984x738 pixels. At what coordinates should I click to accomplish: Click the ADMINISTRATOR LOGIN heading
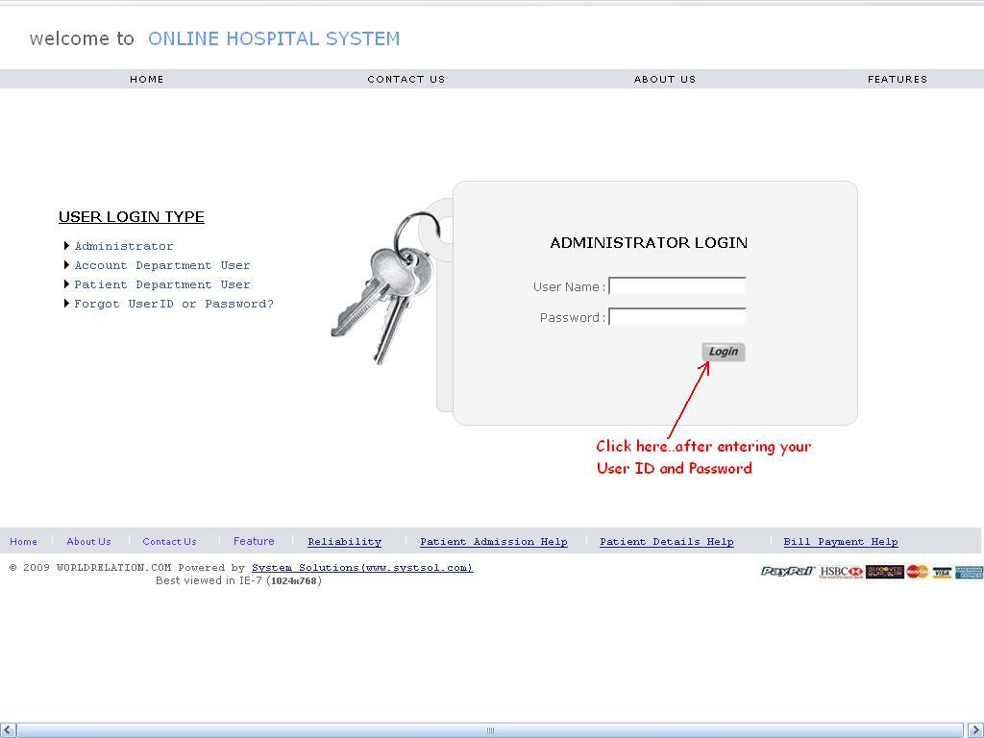(x=649, y=243)
